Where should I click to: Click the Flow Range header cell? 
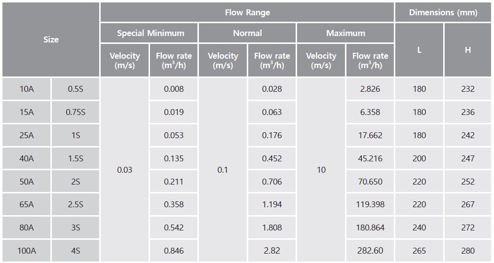[x=247, y=12]
